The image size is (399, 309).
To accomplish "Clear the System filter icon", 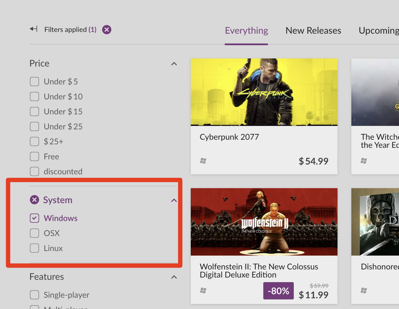I will (34, 200).
